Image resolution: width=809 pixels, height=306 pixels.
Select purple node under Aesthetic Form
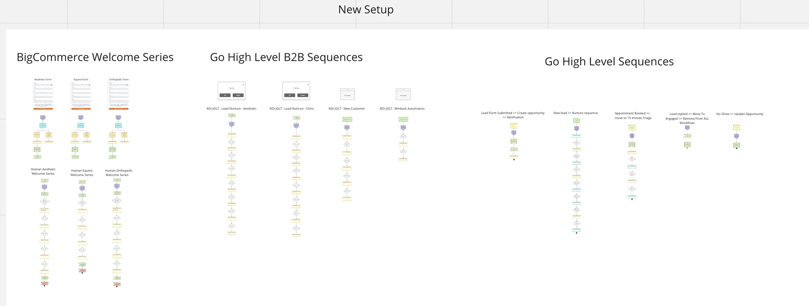(x=43, y=118)
